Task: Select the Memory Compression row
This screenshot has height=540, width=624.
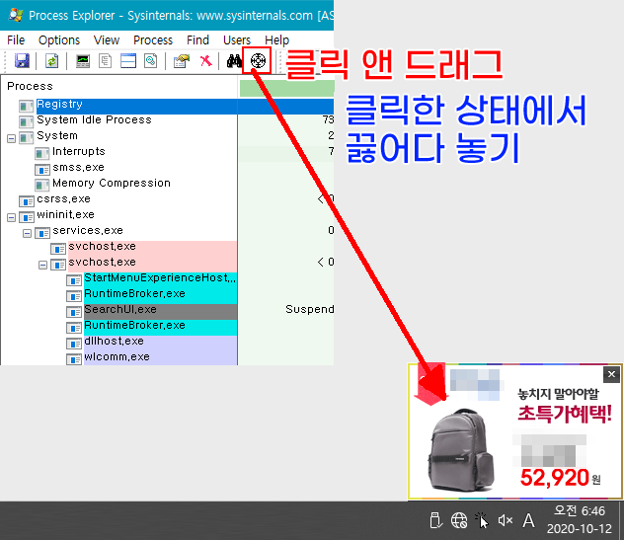Action: point(167,183)
